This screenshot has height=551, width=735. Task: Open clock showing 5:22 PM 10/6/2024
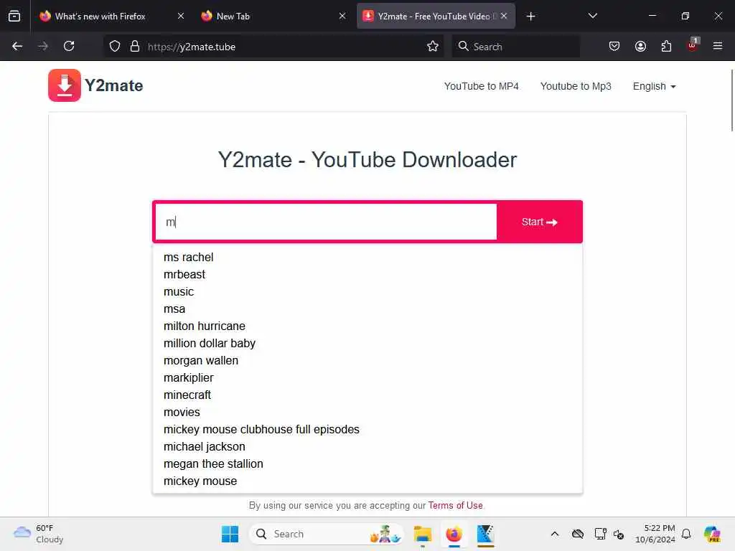click(655, 534)
